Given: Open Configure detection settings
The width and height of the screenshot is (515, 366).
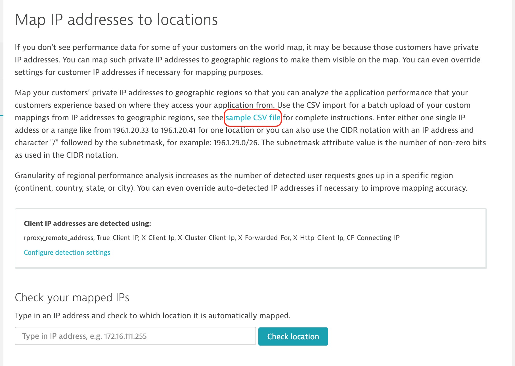Looking at the screenshot, I should pos(67,253).
